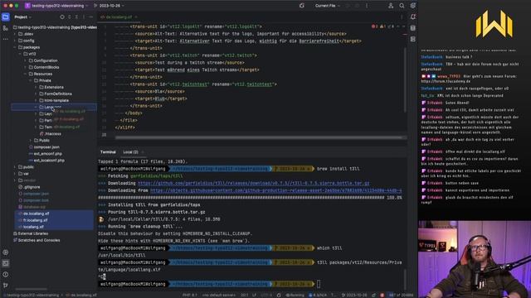Open the 2023-10-26 git branch dropdown

click(x=110, y=6)
